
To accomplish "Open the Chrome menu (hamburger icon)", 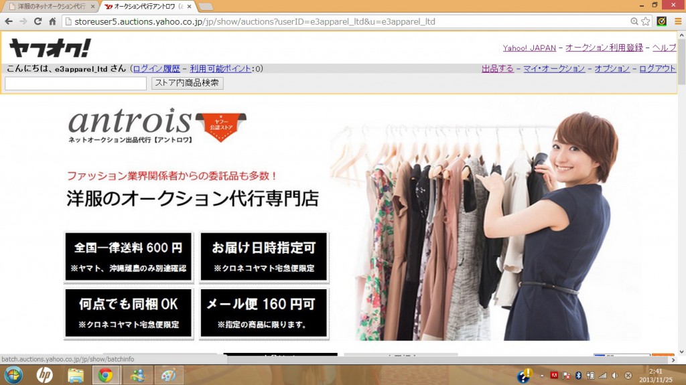I will point(678,21).
